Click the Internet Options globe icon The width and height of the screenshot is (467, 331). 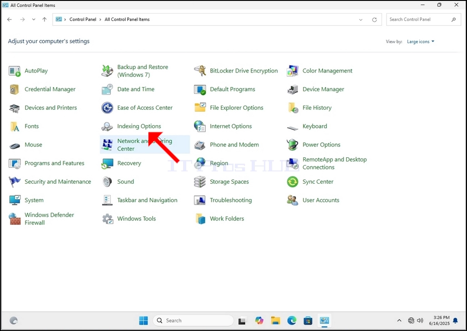point(200,127)
